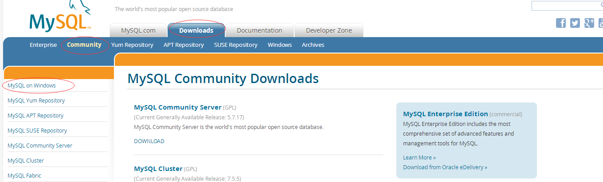Click DOWNLOAD under MySQL Community Server
This screenshot has height=182, width=603.
click(x=149, y=141)
